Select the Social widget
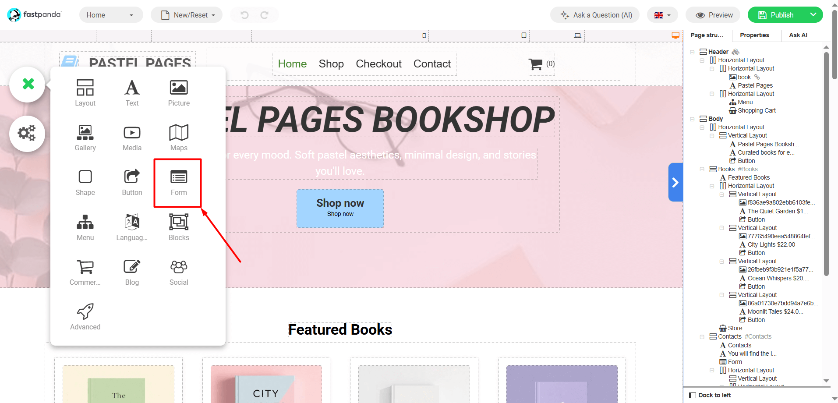This screenshot has height=403, width=838. [178, 271]
